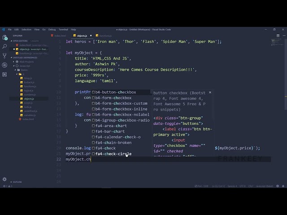Image resolution: width=287 pixels, height=215 pixels.
Task: Open the View menu
Action: (x=37, y=30)
